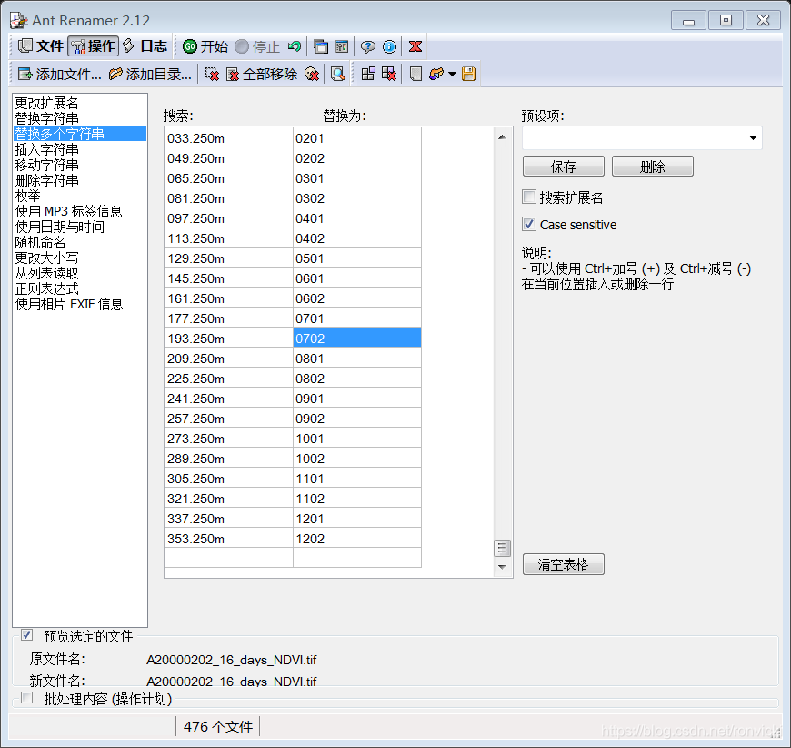Image resolution: width=791 pixels, height=748 pixels.
Task: Click the preview magnifier icon in toolbar
Action: [x=337, y=74]
